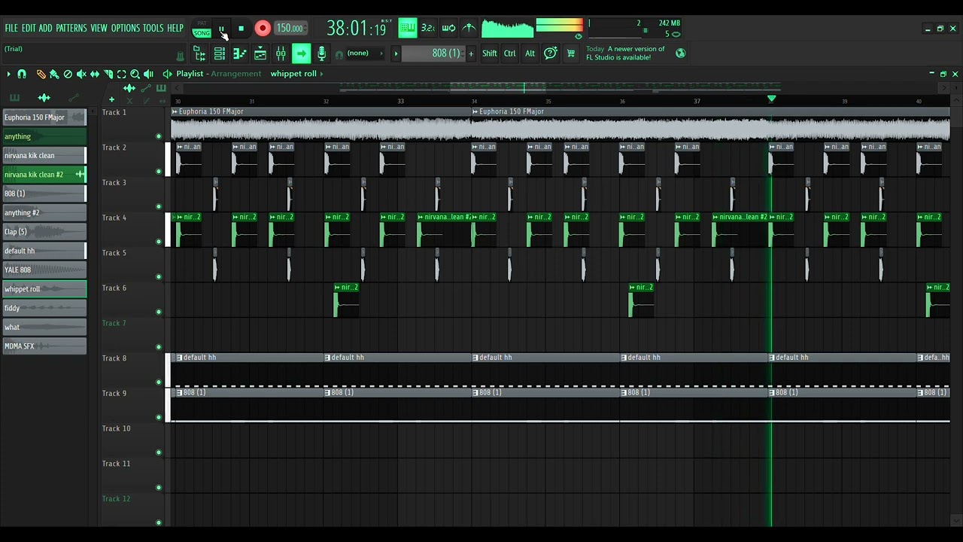Viewport: 963px width, 542px height.
Task: Choose the Select tool
Action: pyautogui.click(x=121, y=74)
